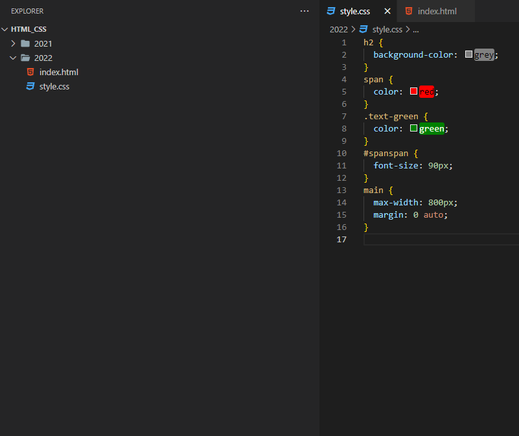The width and height of the screenshot is (519, 436).
Task: Open the Explorer more actions ellipsis
Action: 305,11
